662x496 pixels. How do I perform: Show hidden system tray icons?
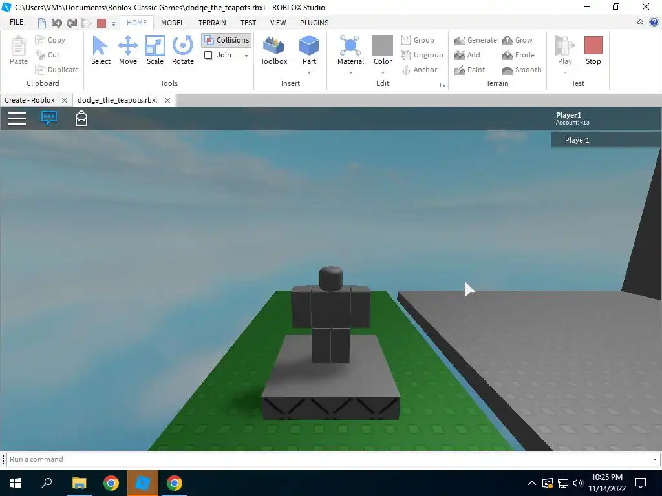[532, 483]
